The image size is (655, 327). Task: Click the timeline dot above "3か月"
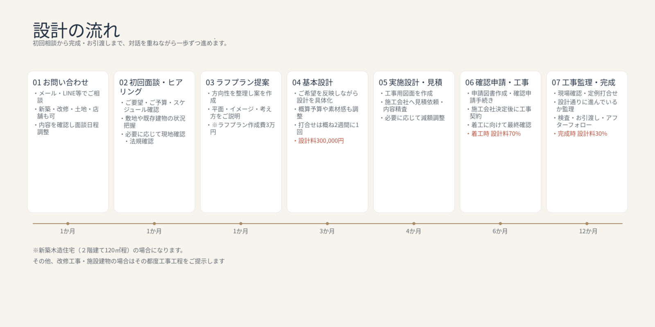pyautogui.click(x=327, y=224)
